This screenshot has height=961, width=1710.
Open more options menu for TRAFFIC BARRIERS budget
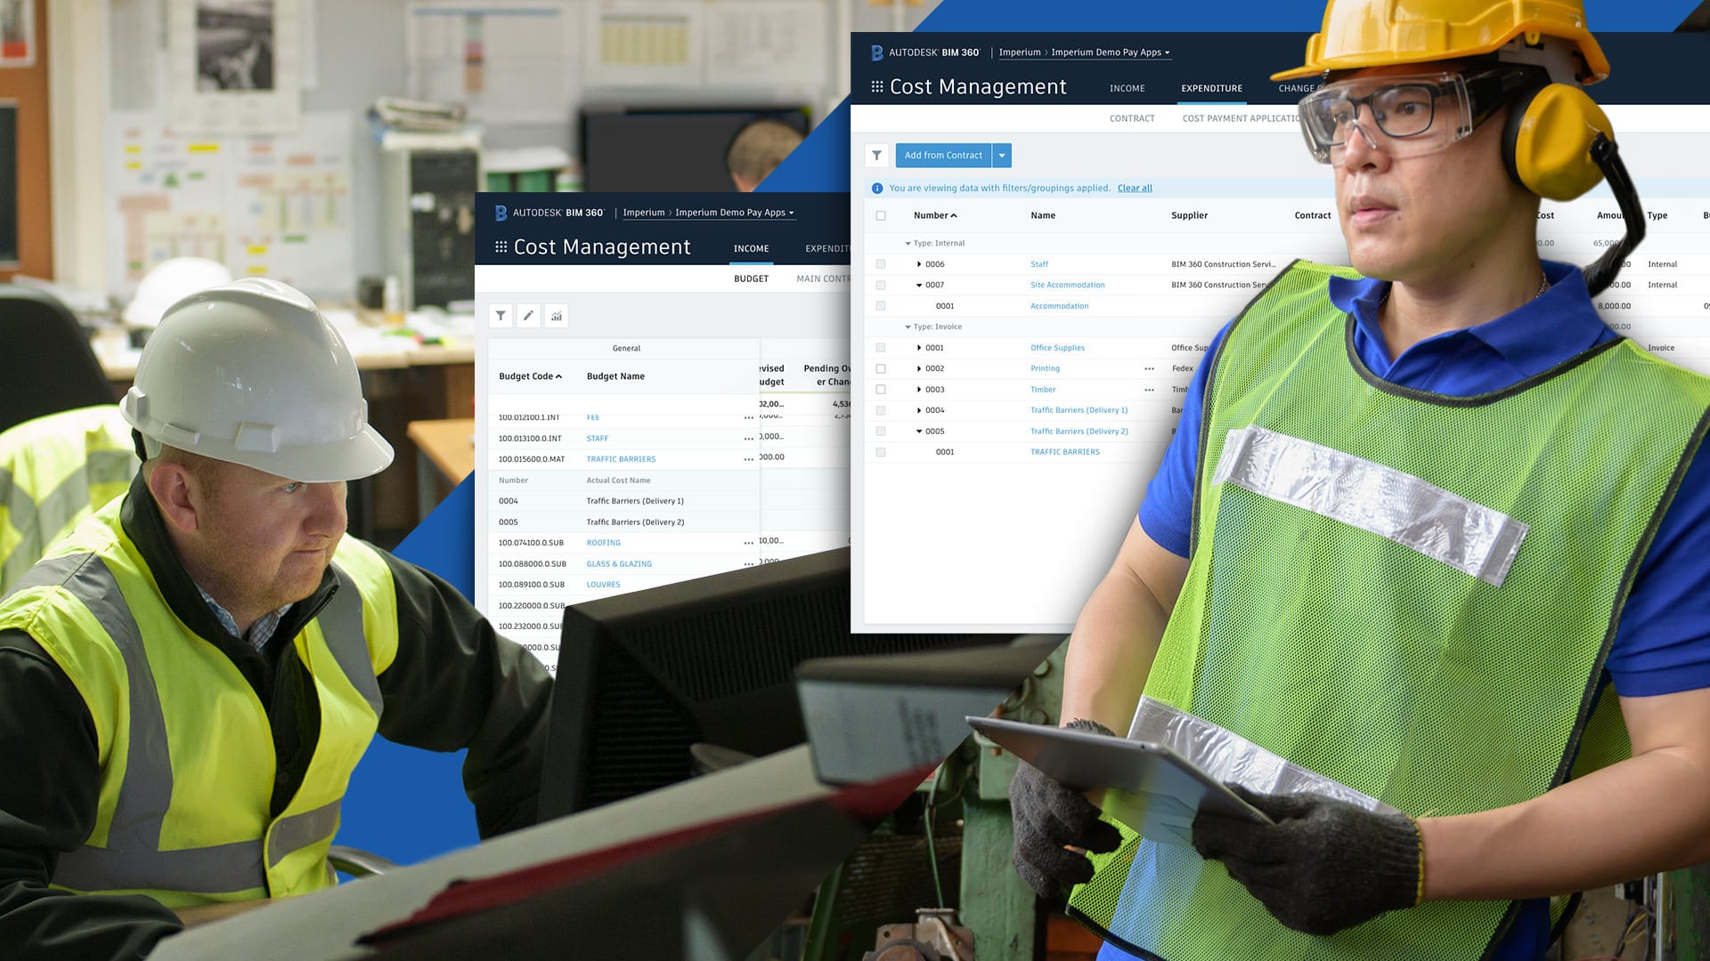click(x=748, y=459)
